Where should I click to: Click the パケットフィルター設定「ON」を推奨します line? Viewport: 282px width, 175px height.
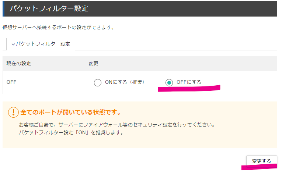pos(71,132)
